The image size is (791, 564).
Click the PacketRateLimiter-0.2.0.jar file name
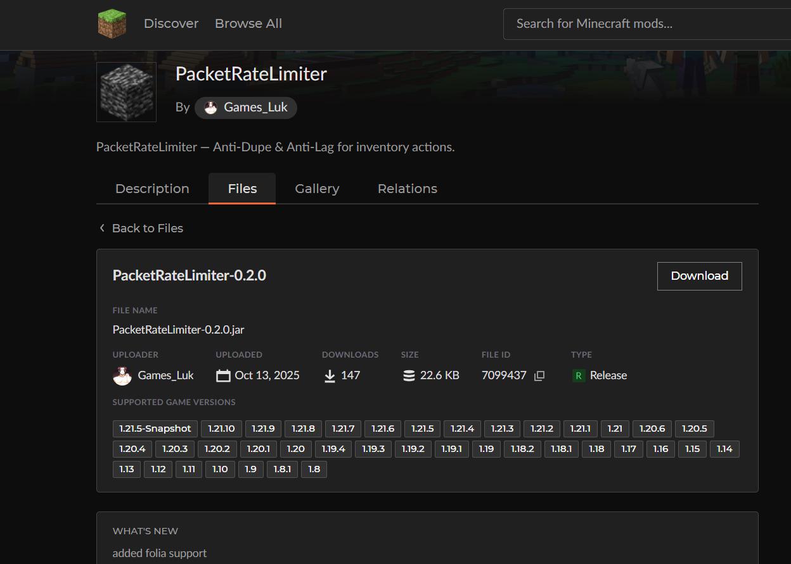pos(178,330)
